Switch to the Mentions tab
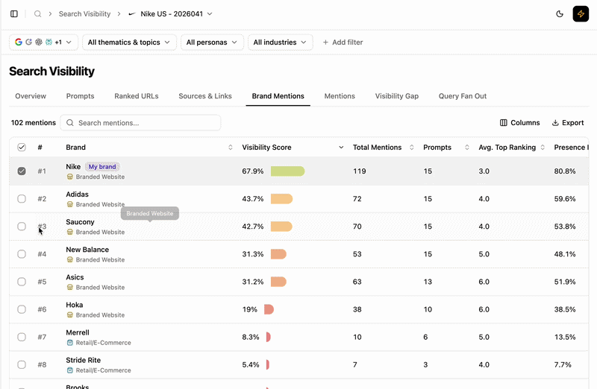Image resolution: width=597 pixels, height=389 pixels. pyautogui.click(x=340, y=96)
